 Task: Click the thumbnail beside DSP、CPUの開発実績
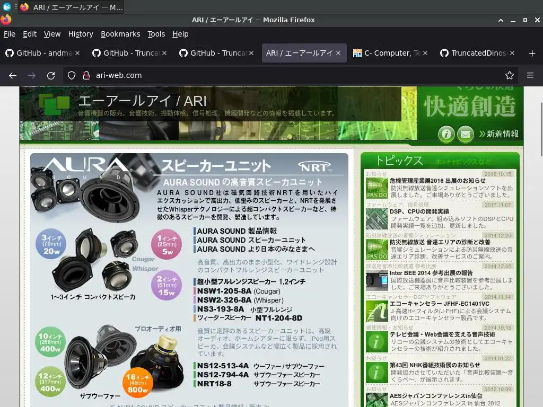pyautogui.click(x=377, y=218)
